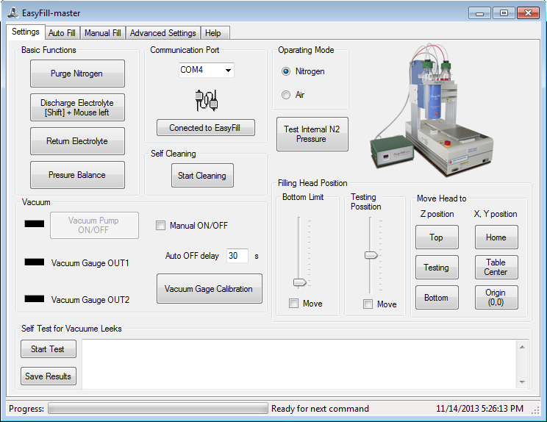
Task: Click the Vacuum Gauge OUT1 black indicator
Action: pos(34,262)
